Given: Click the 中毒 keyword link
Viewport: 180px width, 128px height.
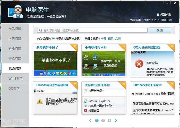Looking at the screenshot, I should click(x=104, y=38).
